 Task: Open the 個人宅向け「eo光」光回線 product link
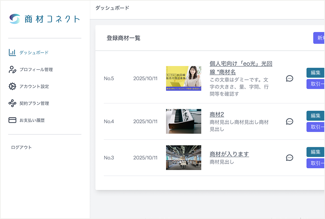point(241,68)
